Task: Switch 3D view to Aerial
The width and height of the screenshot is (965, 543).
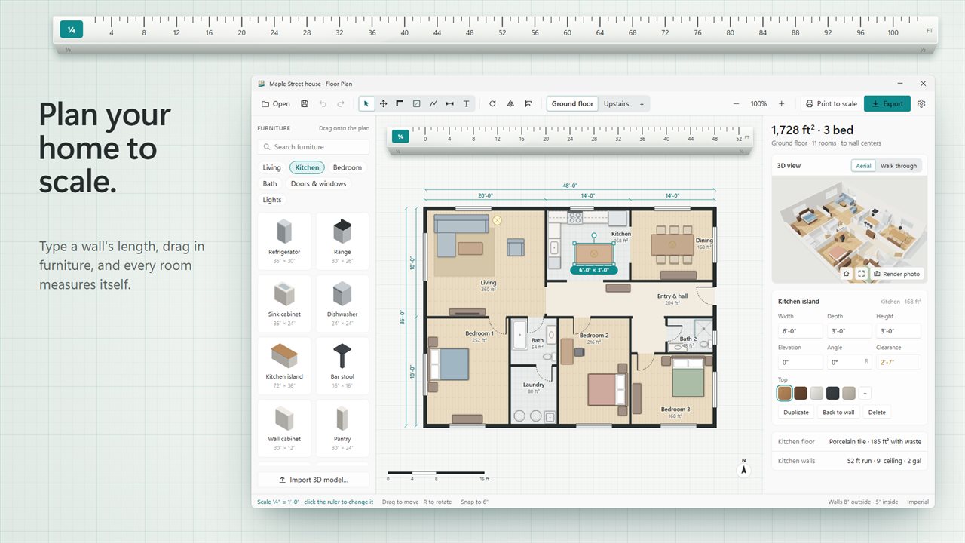Action: (x=863, y=166)
